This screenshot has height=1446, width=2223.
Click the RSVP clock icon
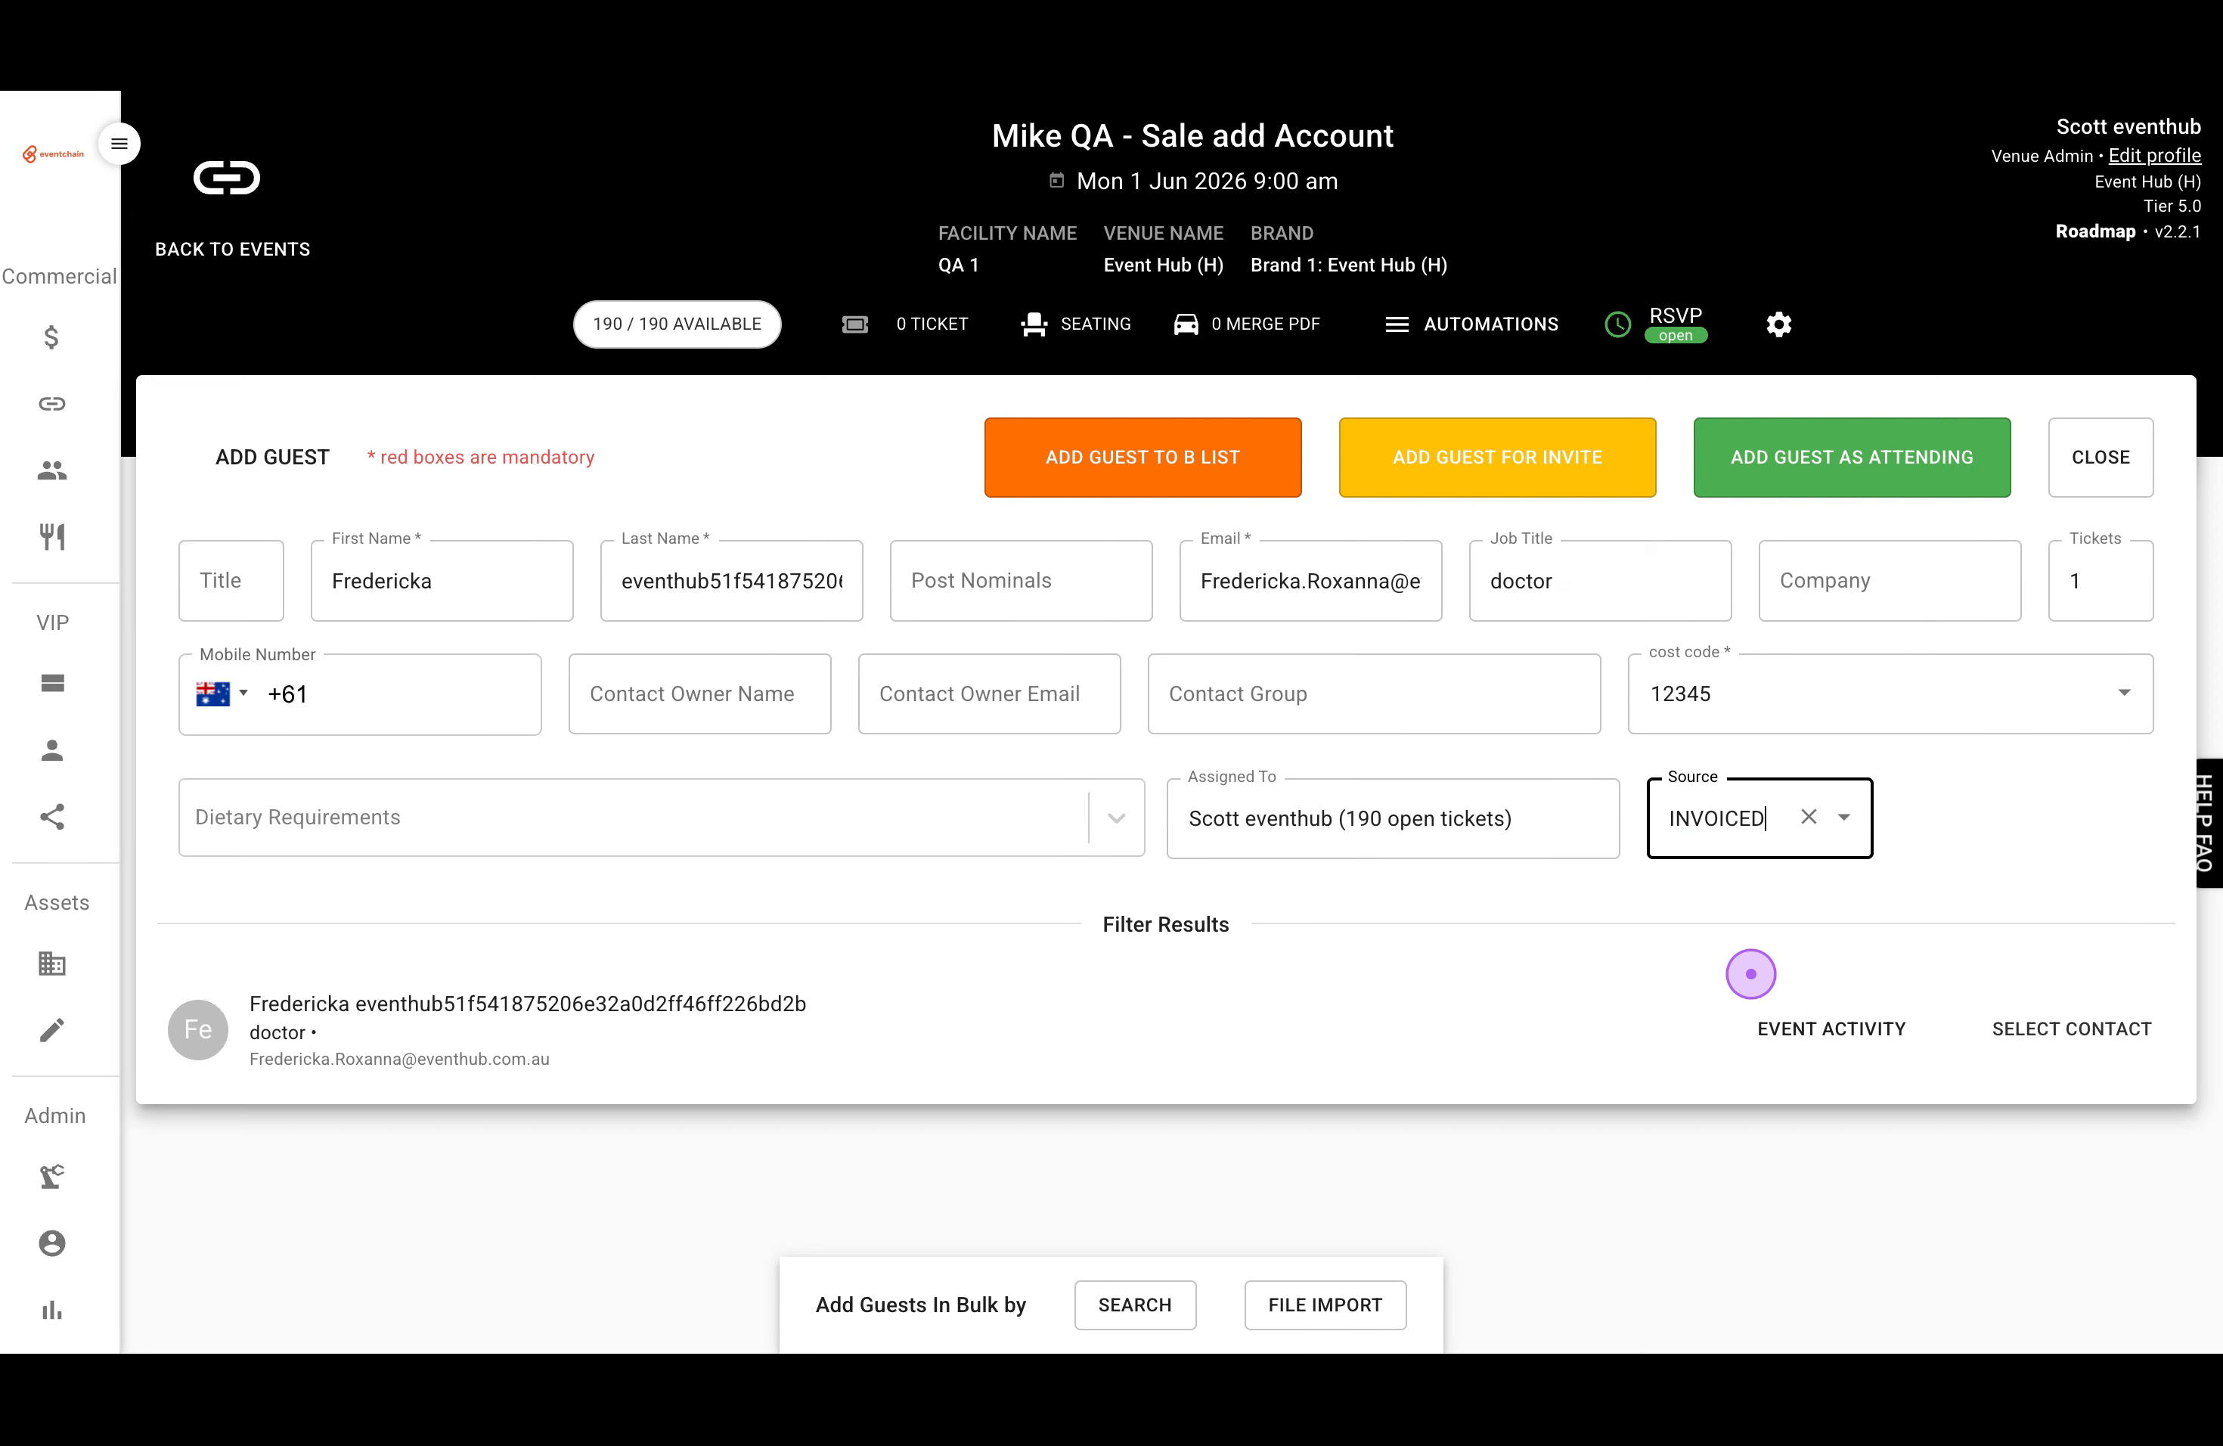coord(1618,324)
